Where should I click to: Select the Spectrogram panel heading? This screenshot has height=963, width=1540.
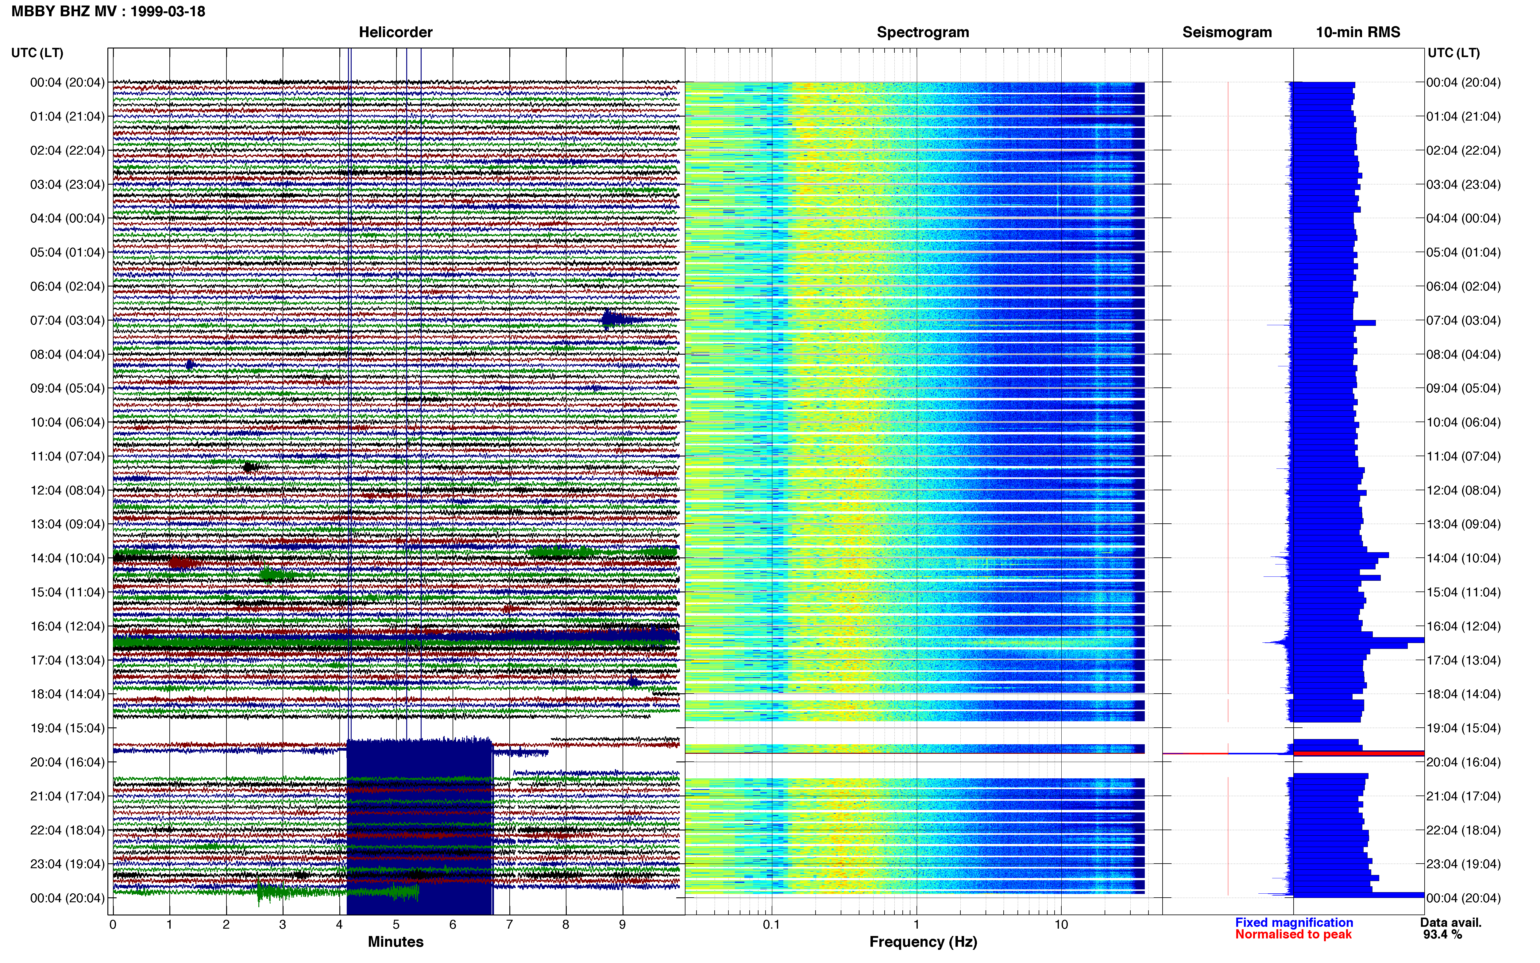pos(923,32)
